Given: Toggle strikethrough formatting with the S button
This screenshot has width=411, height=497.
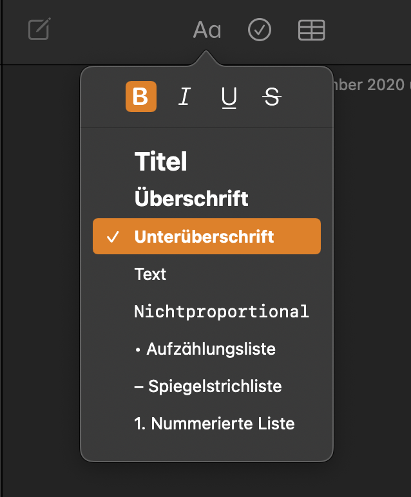Looking at the screenshot, I should click(272, 97).
